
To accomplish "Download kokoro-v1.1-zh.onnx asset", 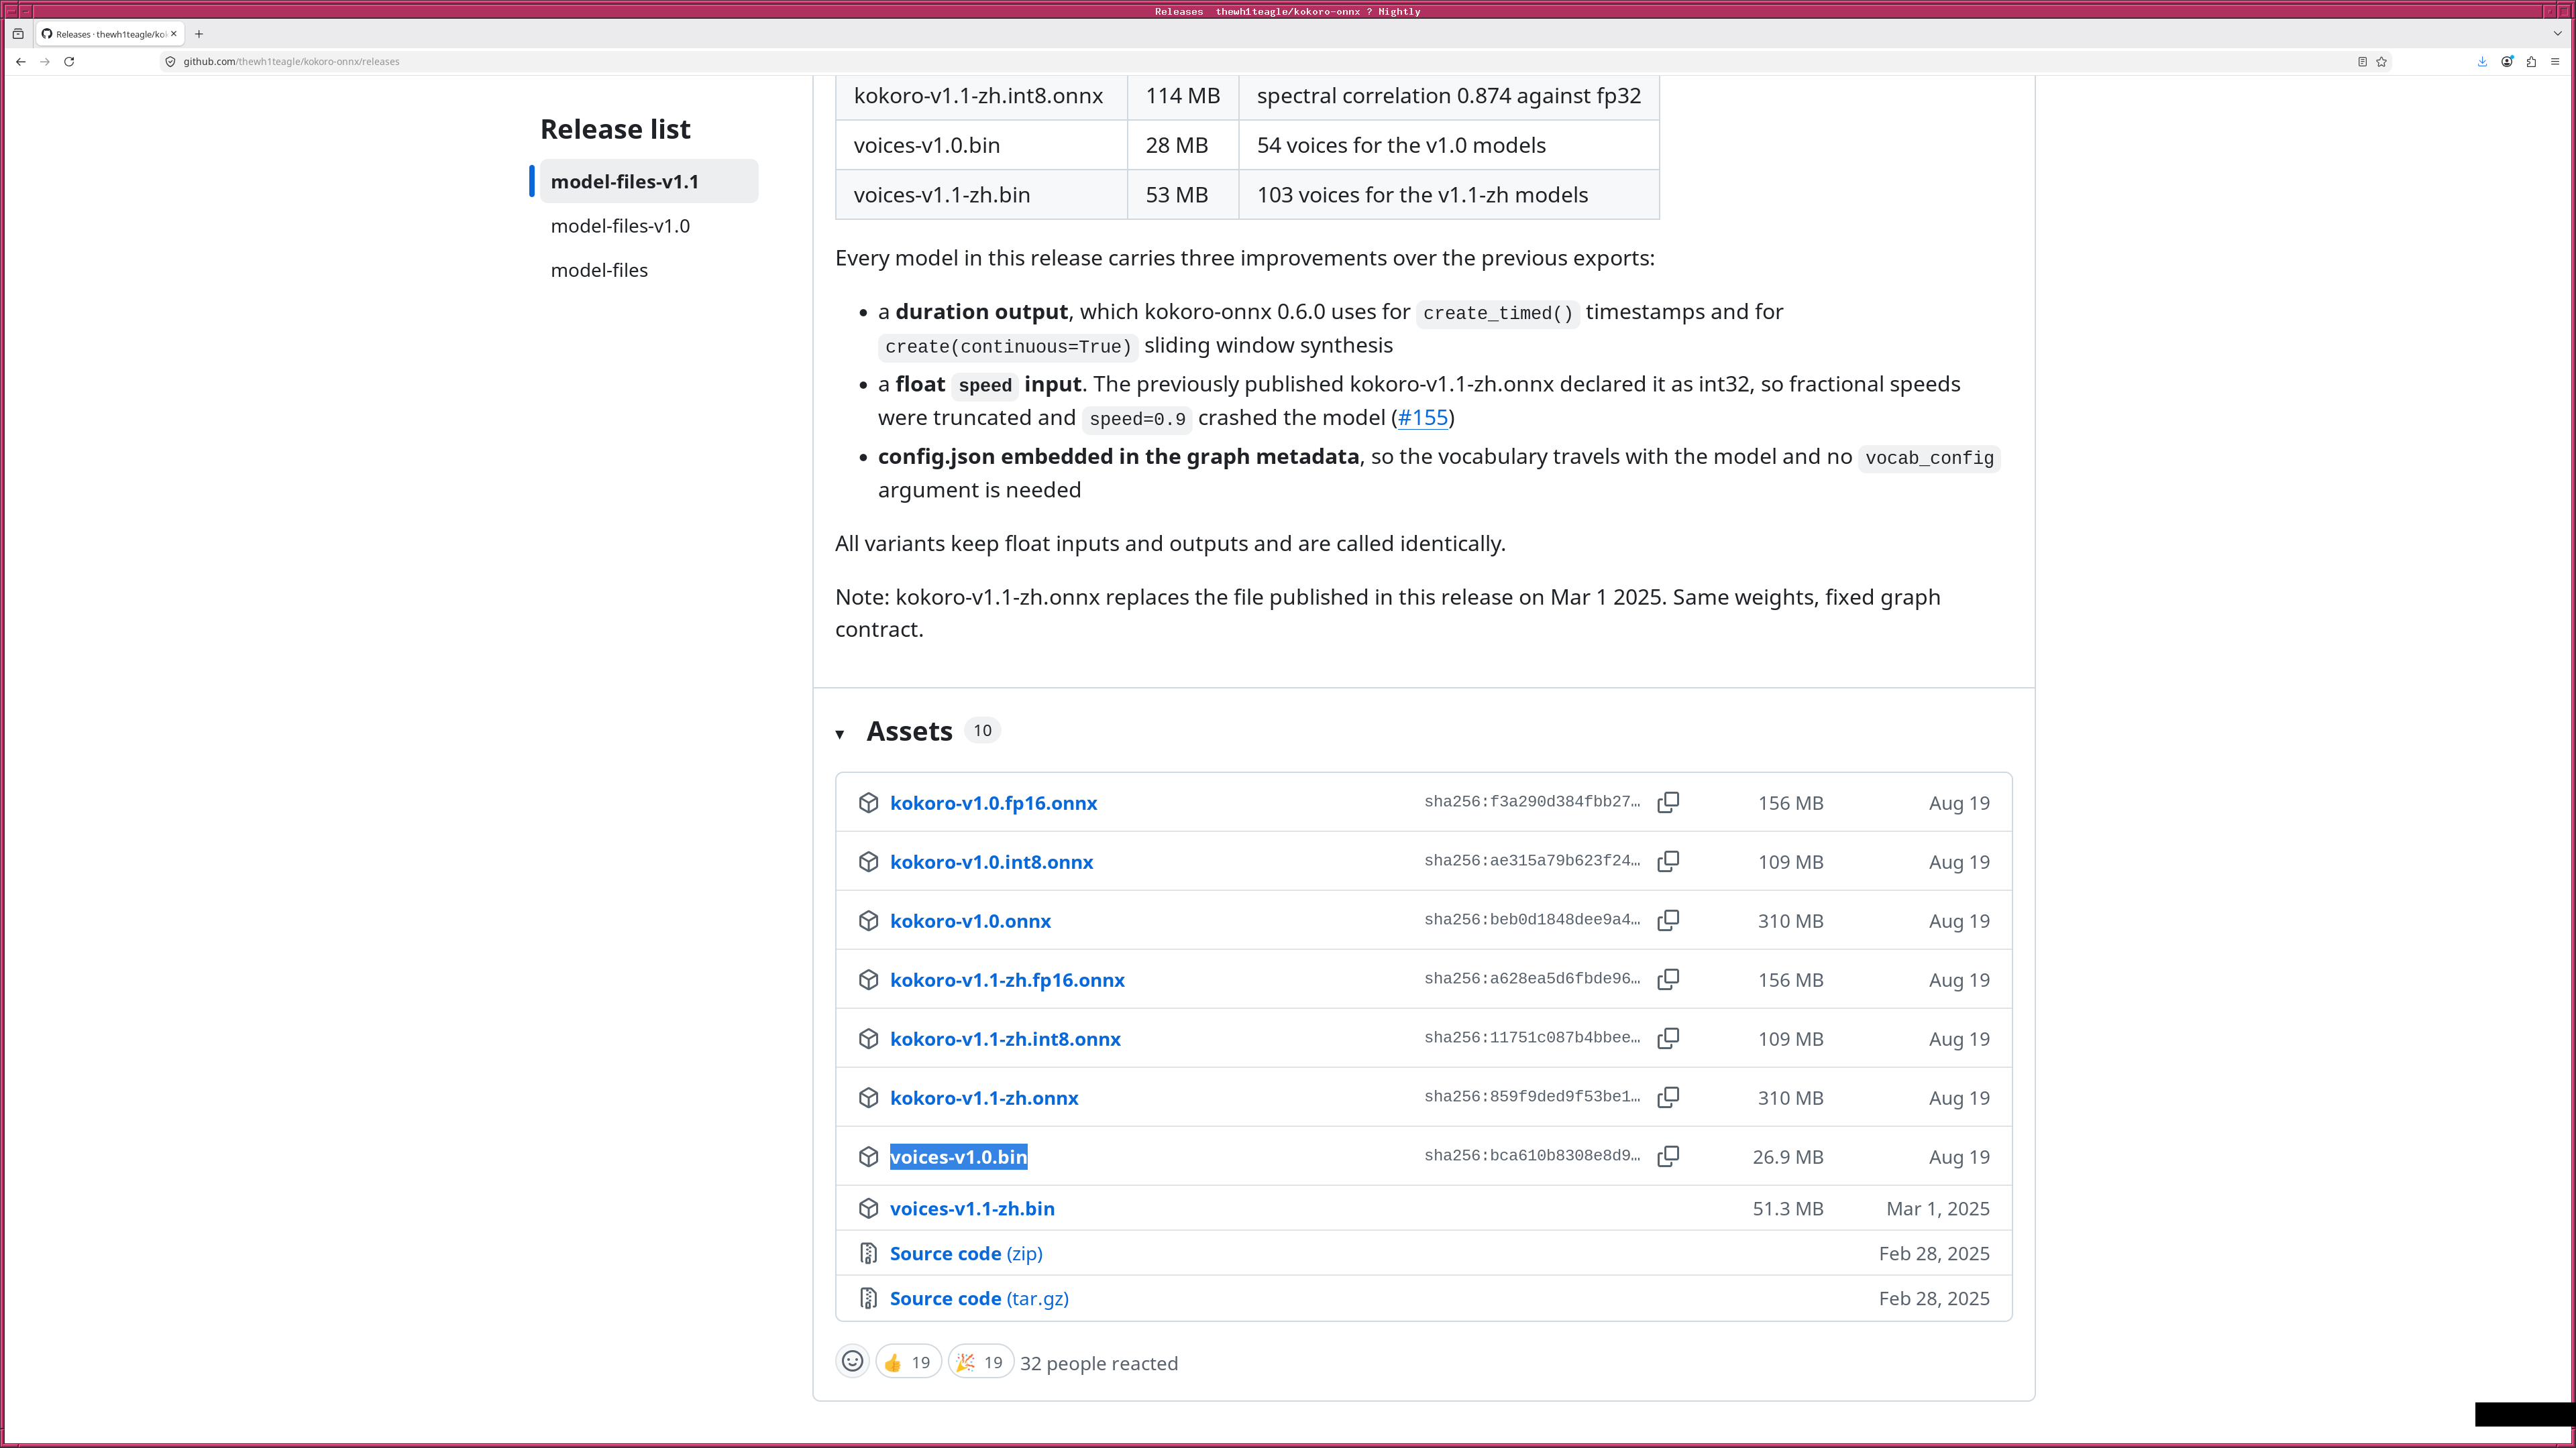I will (x=984, y=1097).
